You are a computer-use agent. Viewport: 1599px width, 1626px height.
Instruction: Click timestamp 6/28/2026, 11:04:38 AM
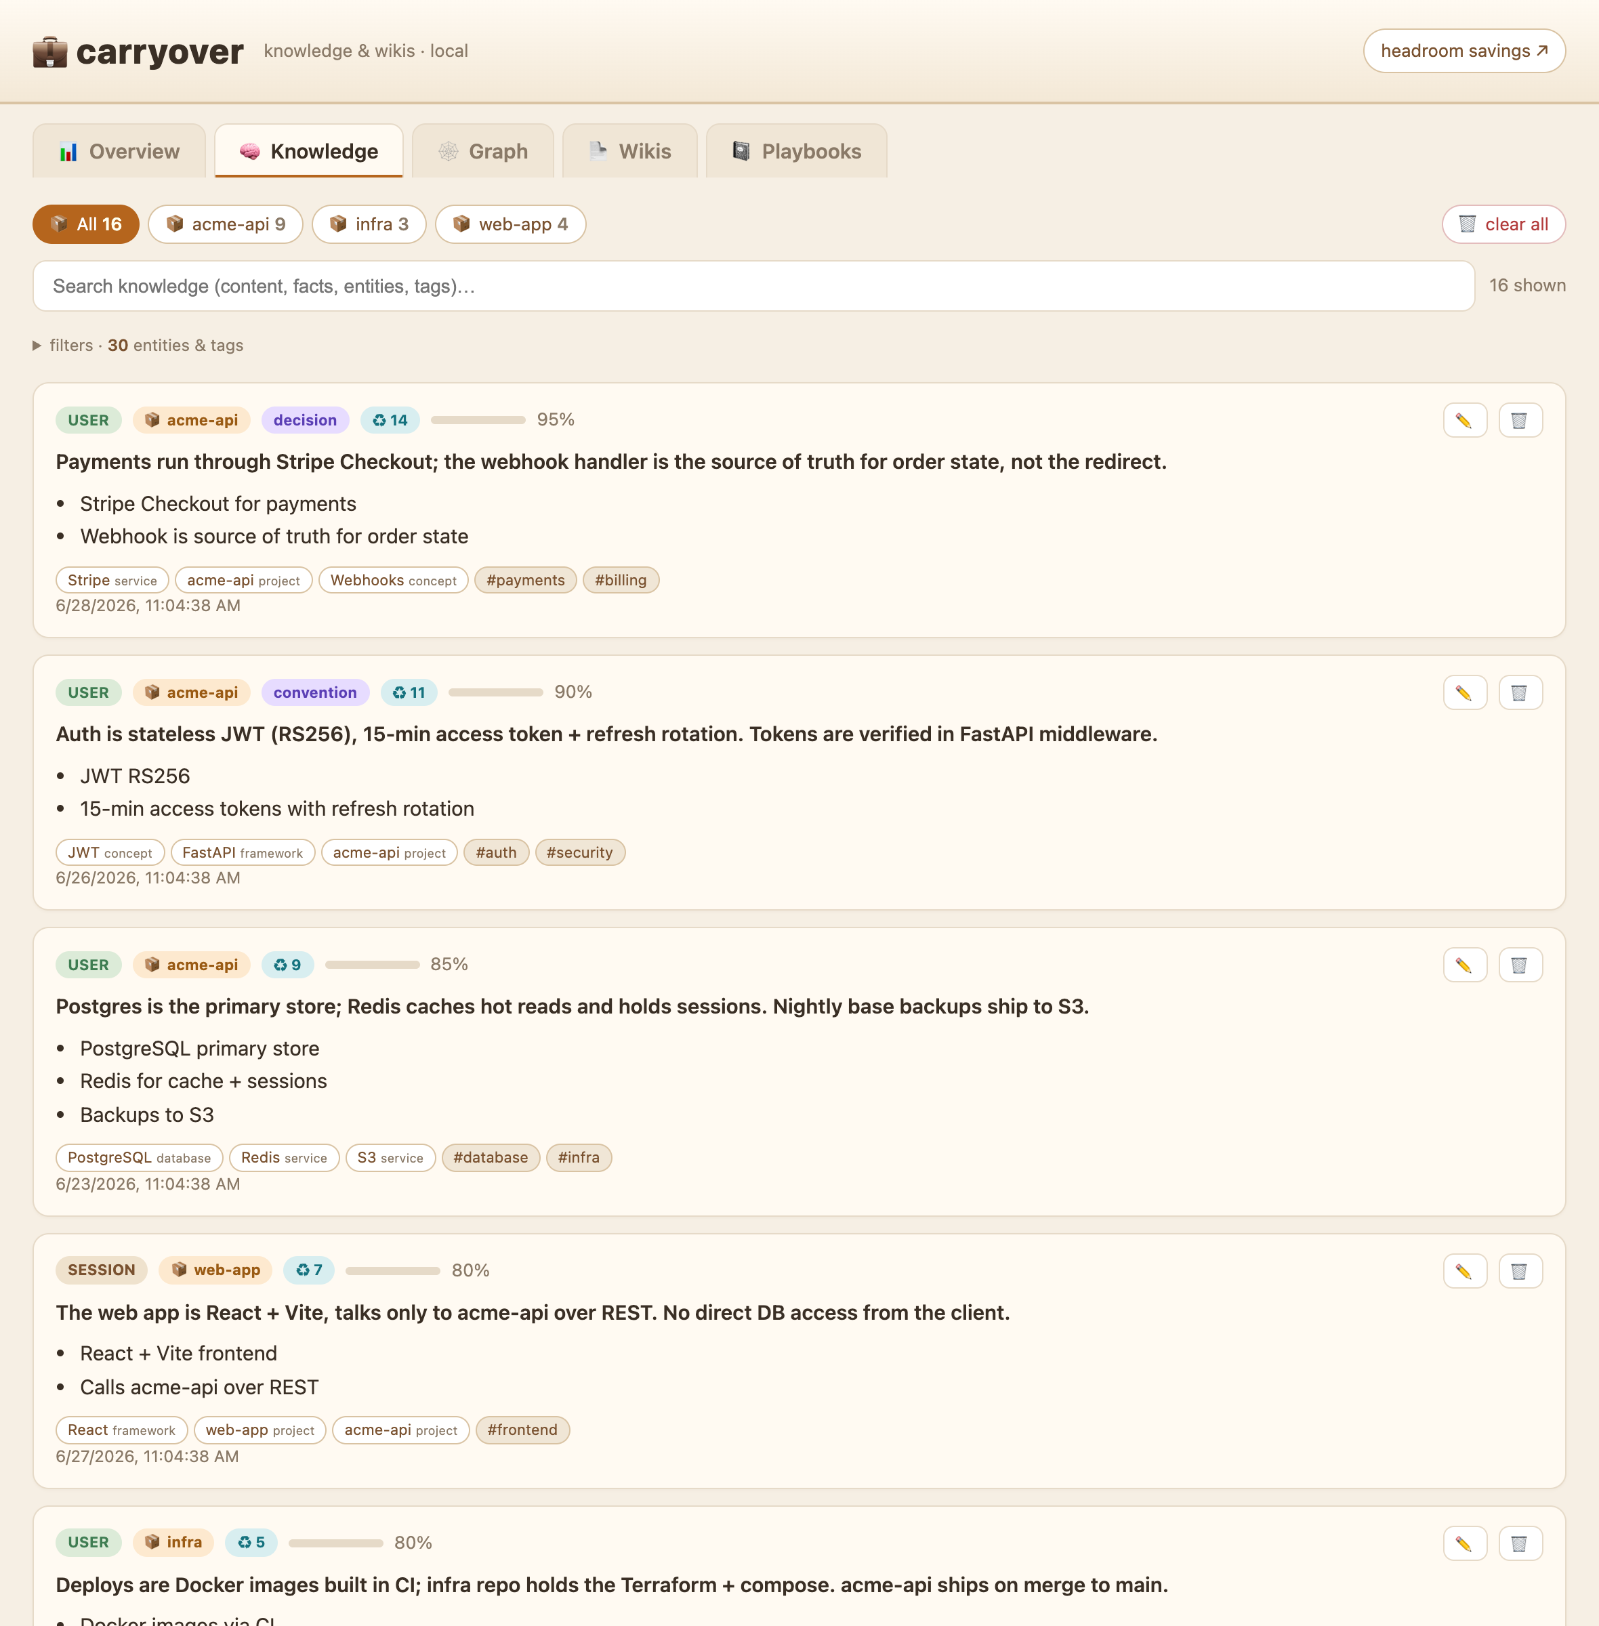tap(148, 606)
